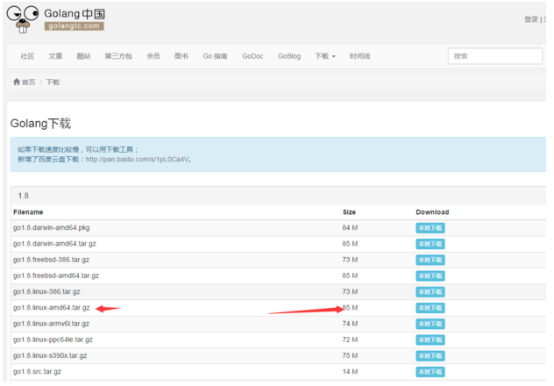Open the GoBlog nav link
The image size is (554, 386).
tap(289, 56)
